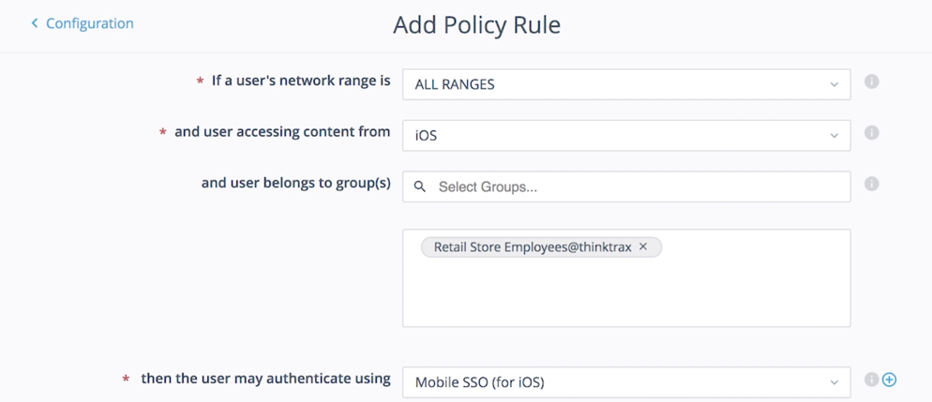Show info for the user groups field
The height and width of the screenshot is (402, 932).
871,184
